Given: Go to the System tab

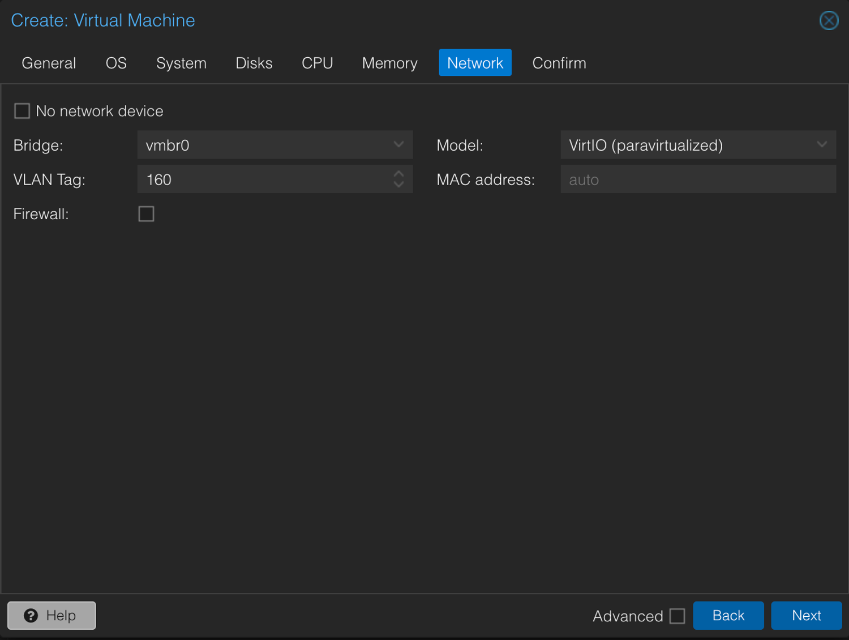Looking at the screenshot, I should click(x=181, y=63).
